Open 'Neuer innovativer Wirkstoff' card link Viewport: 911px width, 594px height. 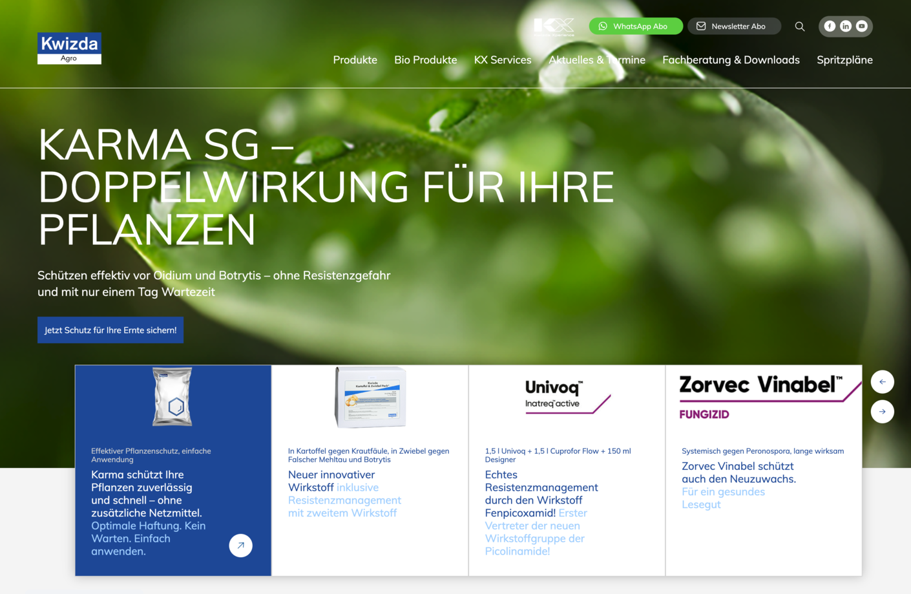tap(344, 494)
